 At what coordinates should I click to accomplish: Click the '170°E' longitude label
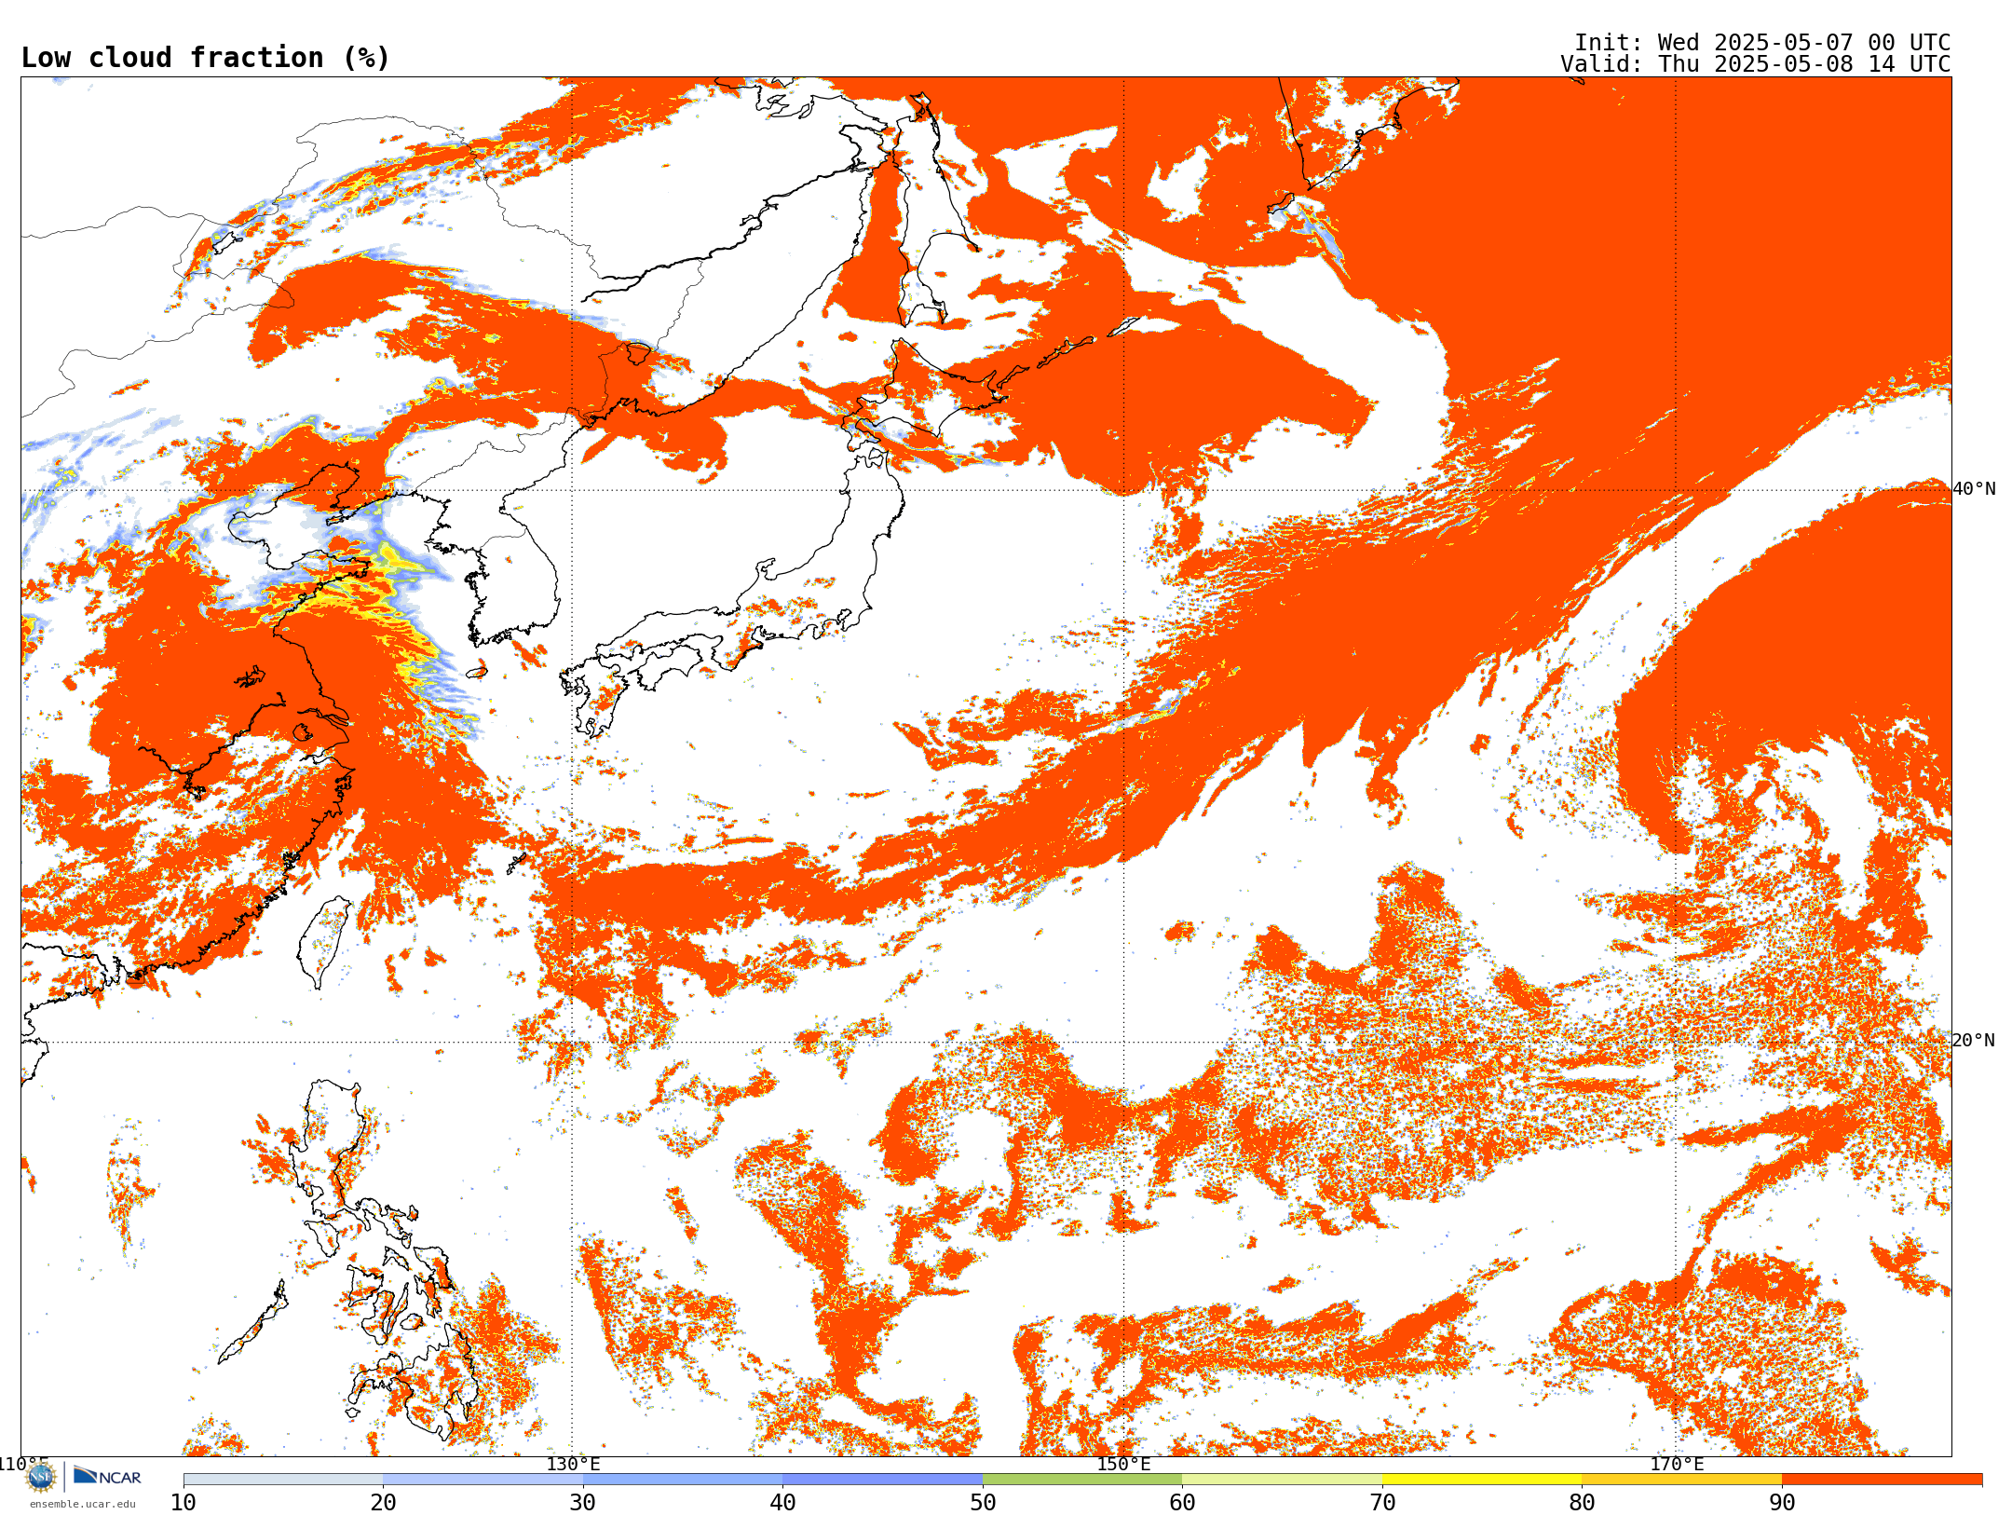pyautogui.click(x=1677, y=1464)
